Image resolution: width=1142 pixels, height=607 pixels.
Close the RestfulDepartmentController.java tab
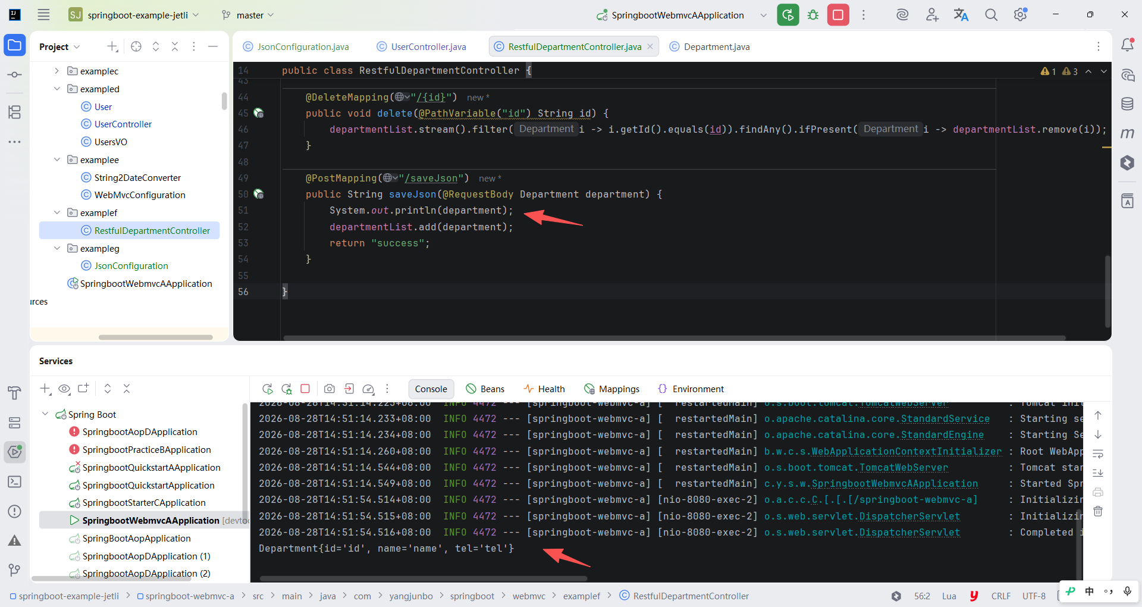pyautogui.click(x=650, y=46)
